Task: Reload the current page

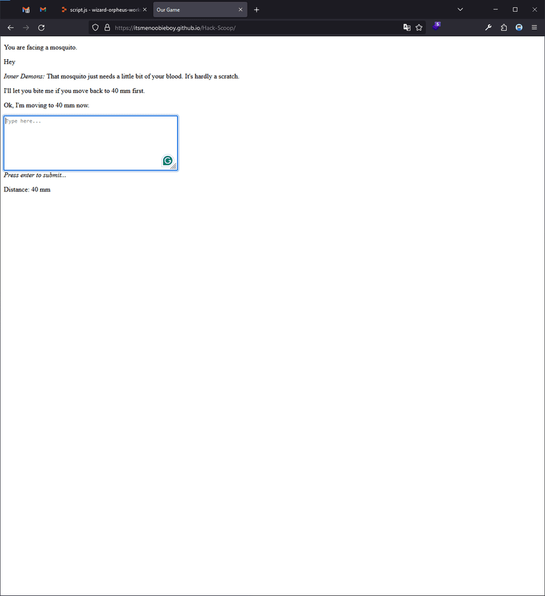Action: (41, 28)
